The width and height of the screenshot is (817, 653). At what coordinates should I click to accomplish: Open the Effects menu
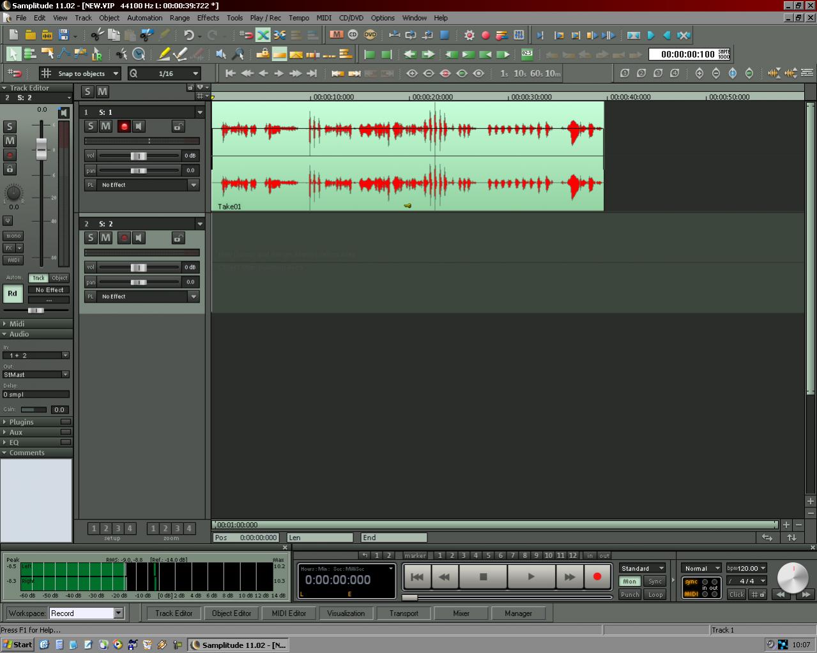208,18
